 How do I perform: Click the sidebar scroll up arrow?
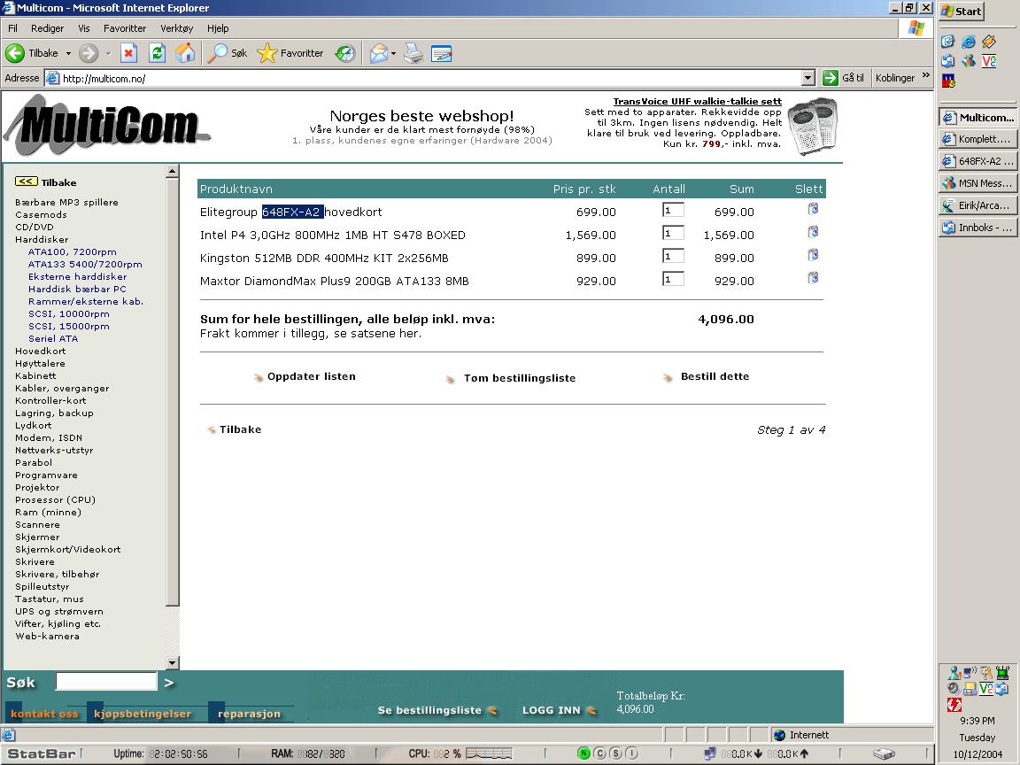(173, 171)
